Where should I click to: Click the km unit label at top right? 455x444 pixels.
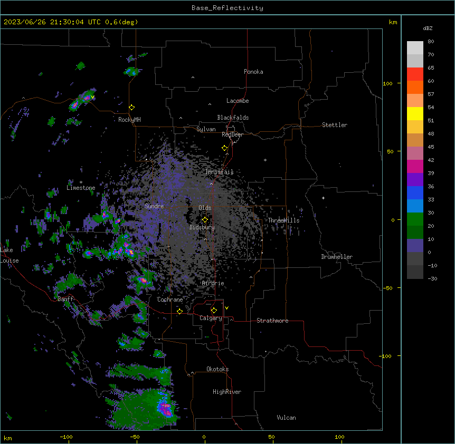point(393,22)
